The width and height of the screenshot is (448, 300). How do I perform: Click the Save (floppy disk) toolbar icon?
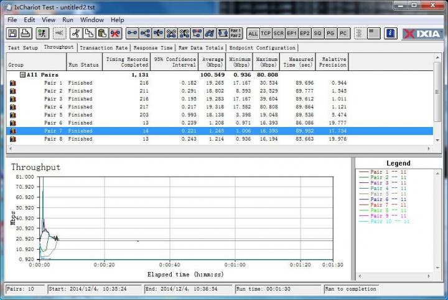tap(12, 34)
